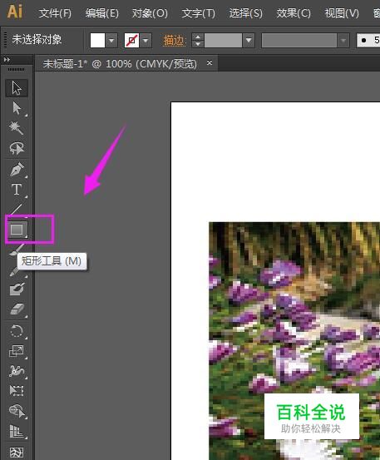Select the Free Transform tool
The width and height of the screenshot is (380, 460).
pyautogui.click(x=17, y=391)
